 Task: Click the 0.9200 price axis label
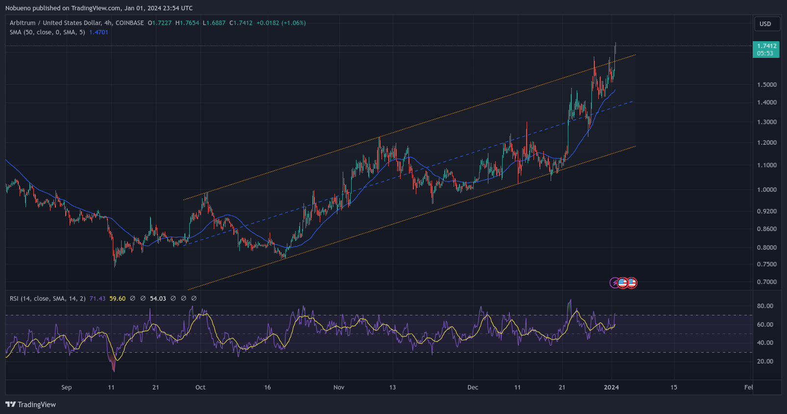[767, 211]
